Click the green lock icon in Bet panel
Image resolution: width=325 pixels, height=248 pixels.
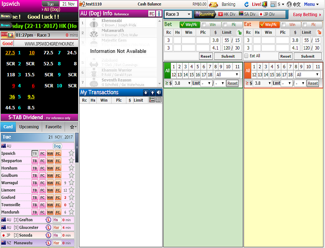(239, 32)
